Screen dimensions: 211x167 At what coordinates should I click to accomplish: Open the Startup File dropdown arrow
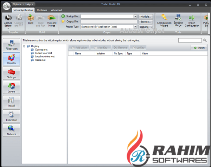tap(135, 17)
